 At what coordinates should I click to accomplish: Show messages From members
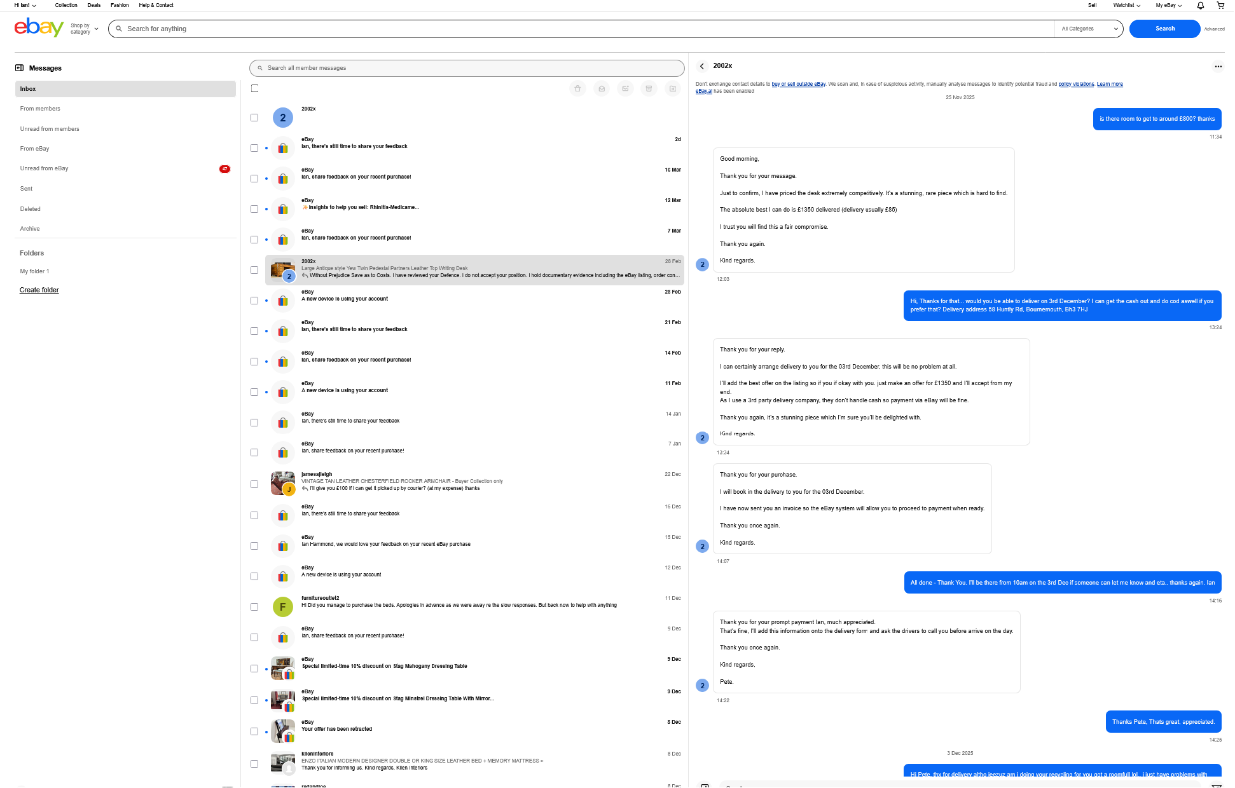[x=40, y=109]
